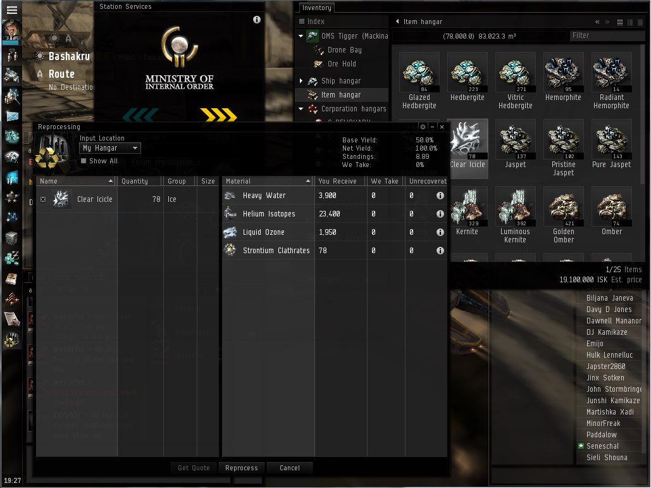The height and width of the screenshot is (488, 651).
Task: Click the Get Quote button
Action: (194, 468)
